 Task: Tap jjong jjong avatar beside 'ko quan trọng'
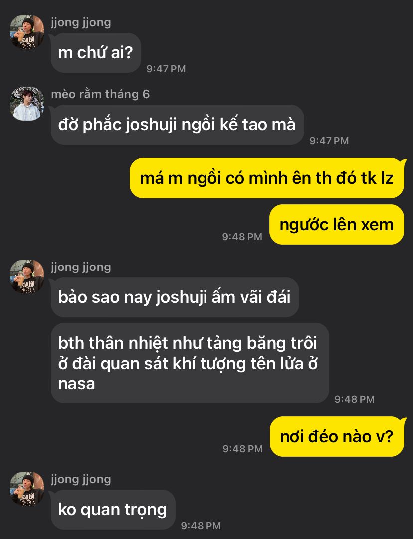pyautogui.click(x=27, y=489)
